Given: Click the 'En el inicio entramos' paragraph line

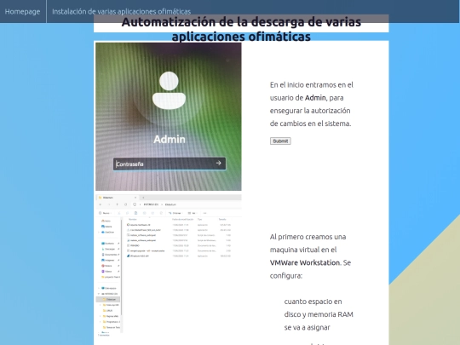Looking at the screenshot, I should [311, 85].
